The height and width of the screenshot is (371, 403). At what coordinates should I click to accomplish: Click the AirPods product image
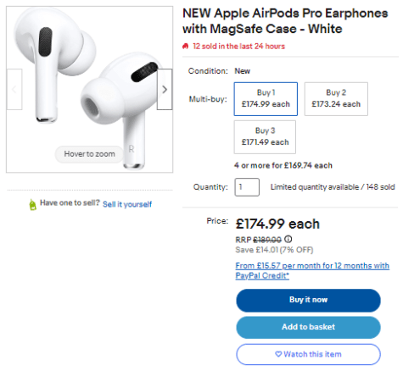click(x=89, y=89)
